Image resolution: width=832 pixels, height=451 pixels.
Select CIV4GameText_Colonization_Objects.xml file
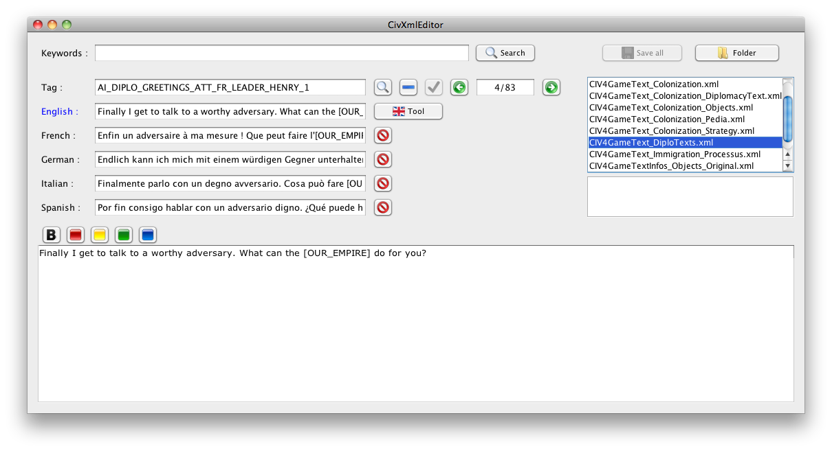click(686, 107)
